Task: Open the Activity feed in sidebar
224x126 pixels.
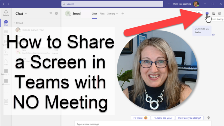Action: tap(6, 13)
